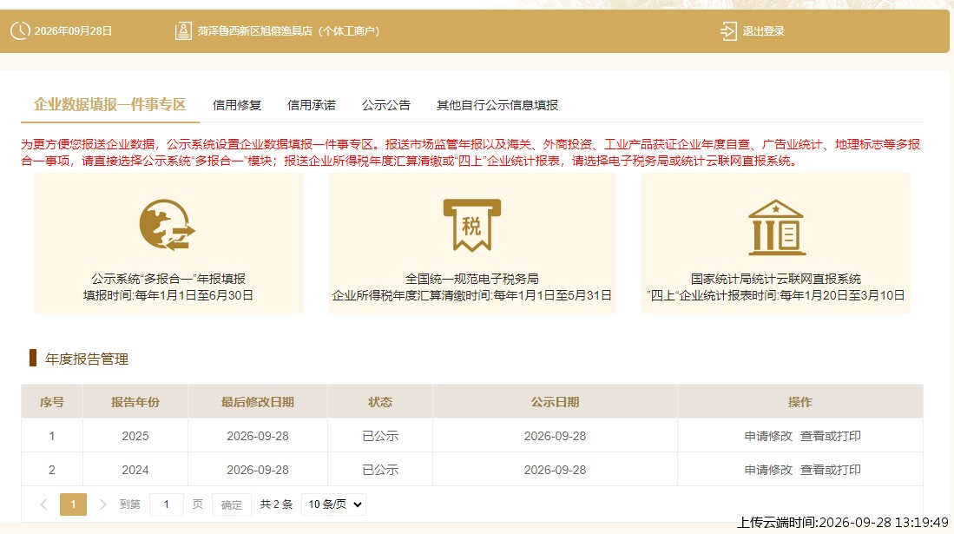Click the 操作 column header
This screenshot has width=954, height=534.
800,402
